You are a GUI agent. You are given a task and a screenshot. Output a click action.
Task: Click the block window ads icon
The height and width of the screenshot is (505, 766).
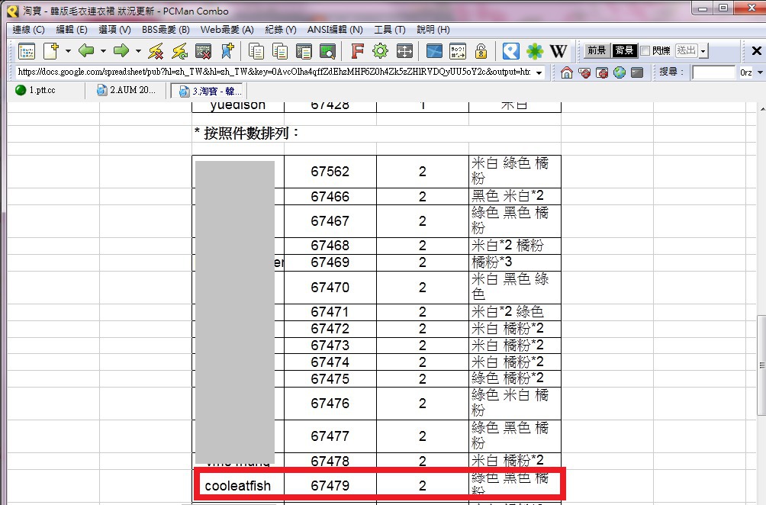click(602, 72)
